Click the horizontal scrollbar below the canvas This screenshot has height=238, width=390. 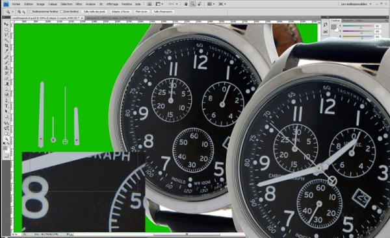tap(187, 234)
